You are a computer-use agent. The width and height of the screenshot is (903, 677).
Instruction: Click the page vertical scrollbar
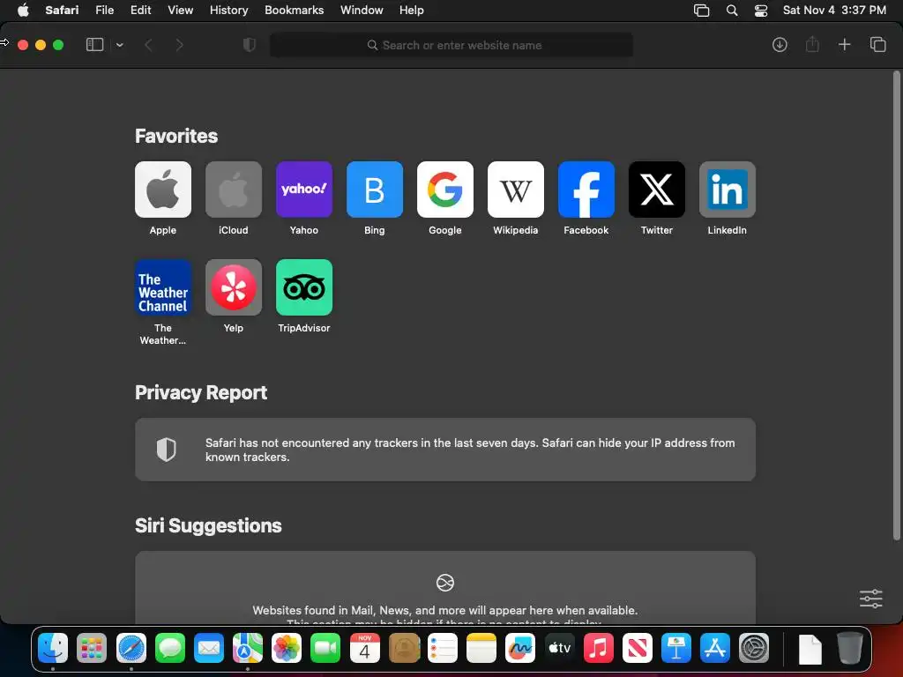coord(896,306)
